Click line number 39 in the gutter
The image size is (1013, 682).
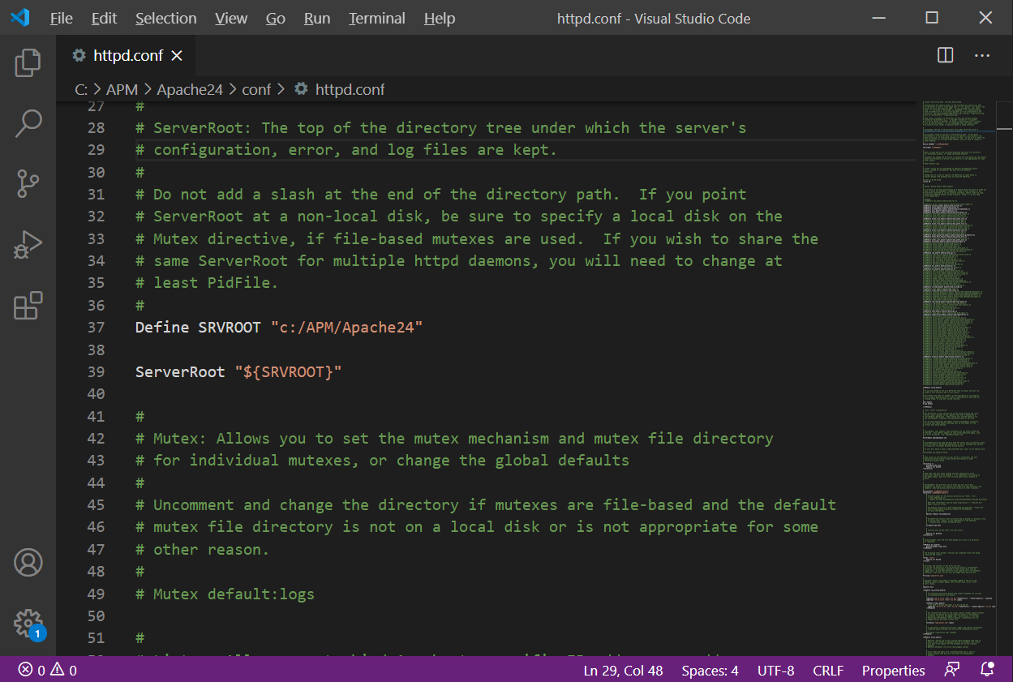96,371
